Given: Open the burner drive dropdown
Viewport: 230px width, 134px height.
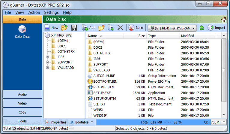Looking at the screenshot, I should pyautogui.click(x=194, y=28).
